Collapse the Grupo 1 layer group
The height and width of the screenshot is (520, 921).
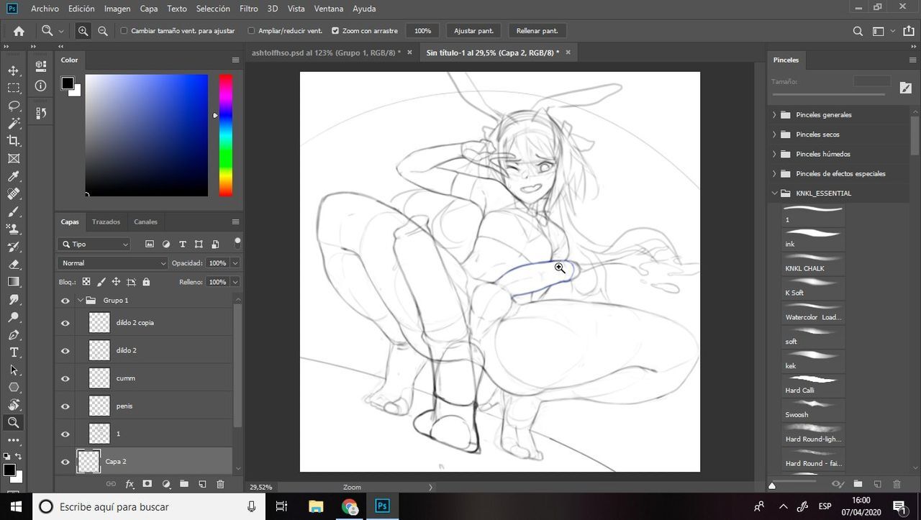pyautogui.click(x=80, y=301)
